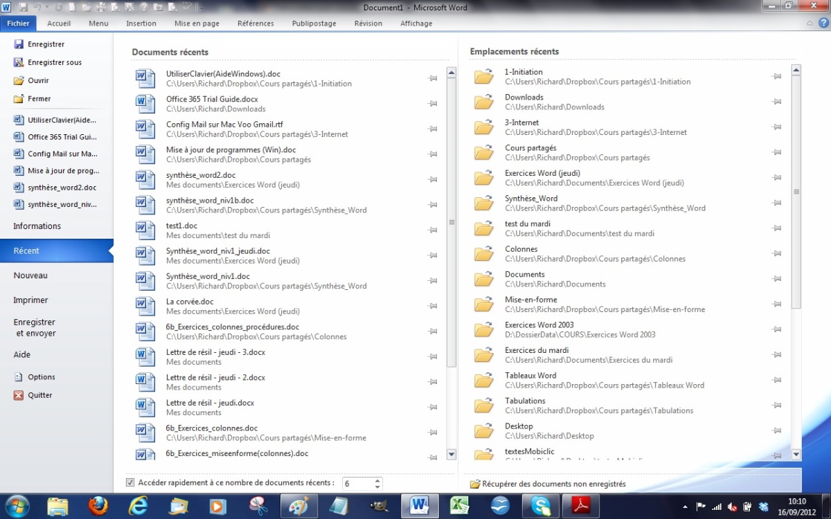Click the folder icon of the 3-Internet location

point(484,127)
